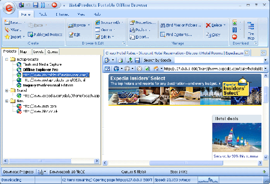Click the home icon beside the address bar
Screen dimensions: 270x184
[155, 69]
